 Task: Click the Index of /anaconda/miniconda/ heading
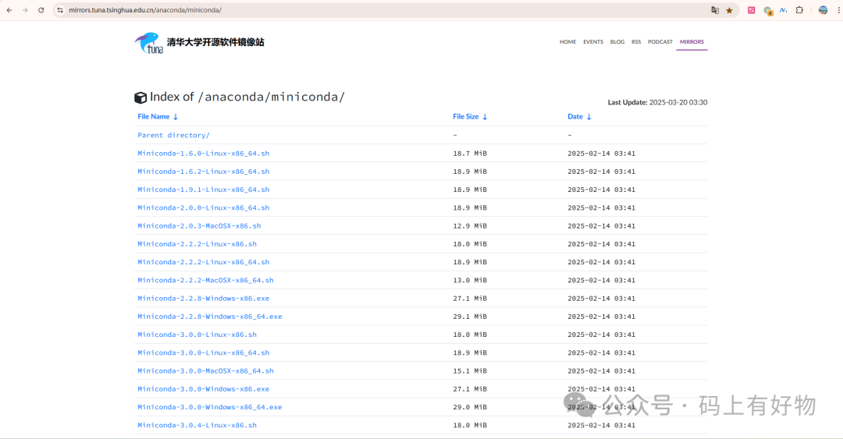point(247,97)
